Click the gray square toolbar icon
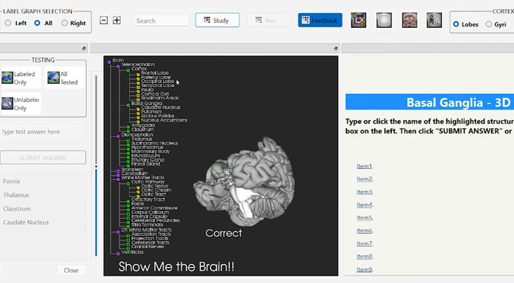514x283 pixels. tap(384, 20)
